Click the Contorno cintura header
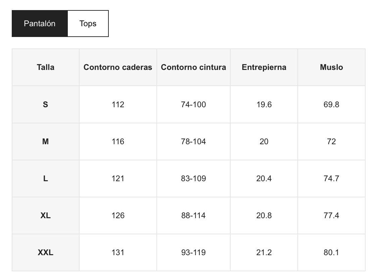 [x=193, y=67]
